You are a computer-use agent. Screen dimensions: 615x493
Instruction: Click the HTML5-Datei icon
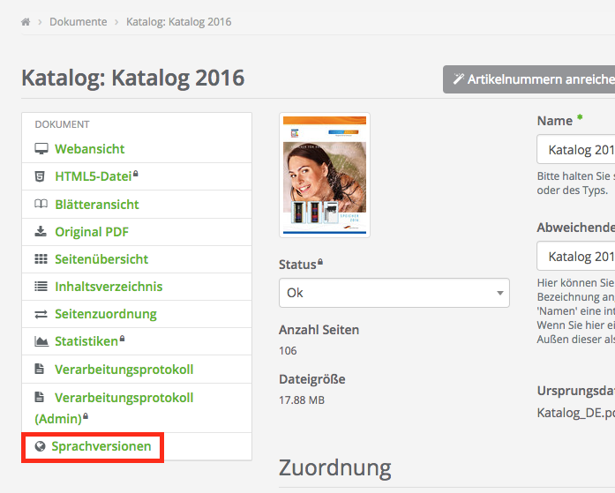[41, 176]
